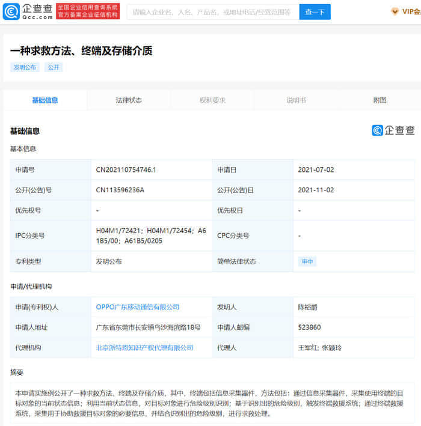Click the CPC分类号 label cell
The image size is (421, 426).
[253, 236]
